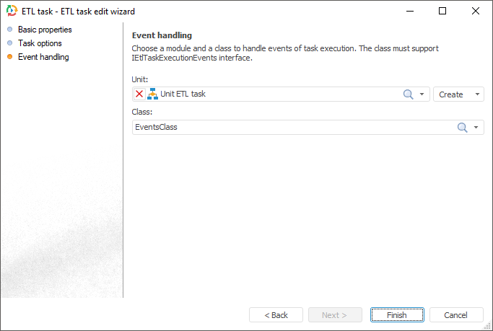
Task: Click the Unit ETL task module icon
Action: pos(152,94)
